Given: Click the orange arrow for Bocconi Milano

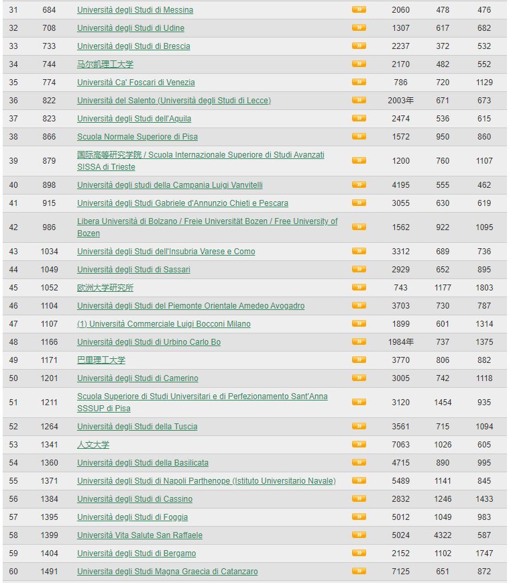Looking at the screenshot, I should click(359, 323).
